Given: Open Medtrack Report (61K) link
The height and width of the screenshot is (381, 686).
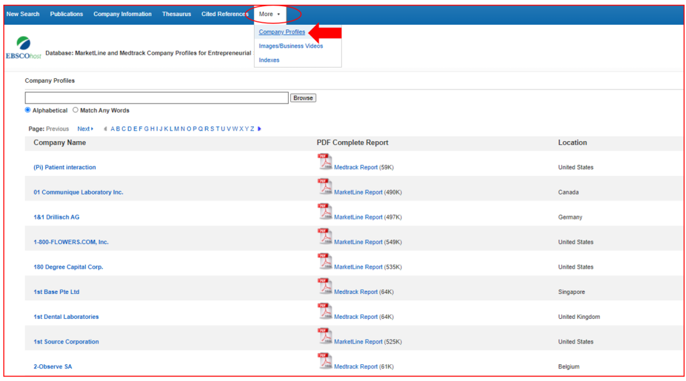Looking at the screenshot, I should pos(356,366).
